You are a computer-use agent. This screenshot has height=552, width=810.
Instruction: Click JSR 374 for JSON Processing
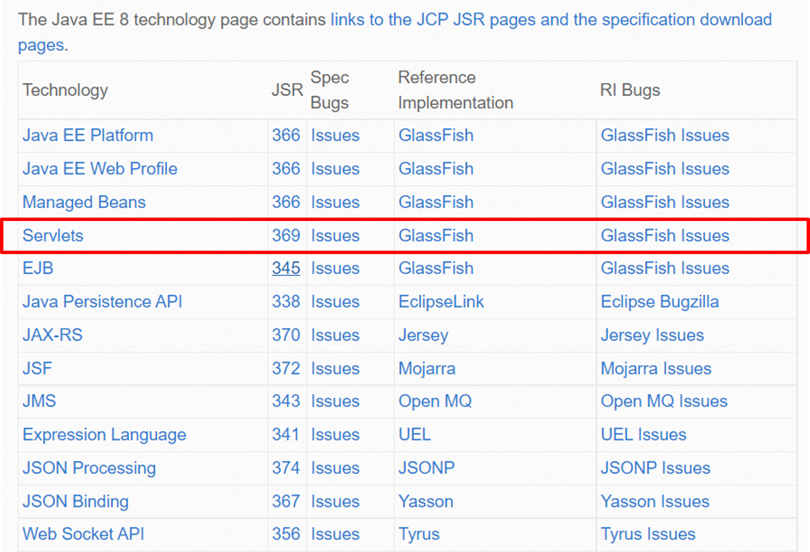click(x=286, y=468)
